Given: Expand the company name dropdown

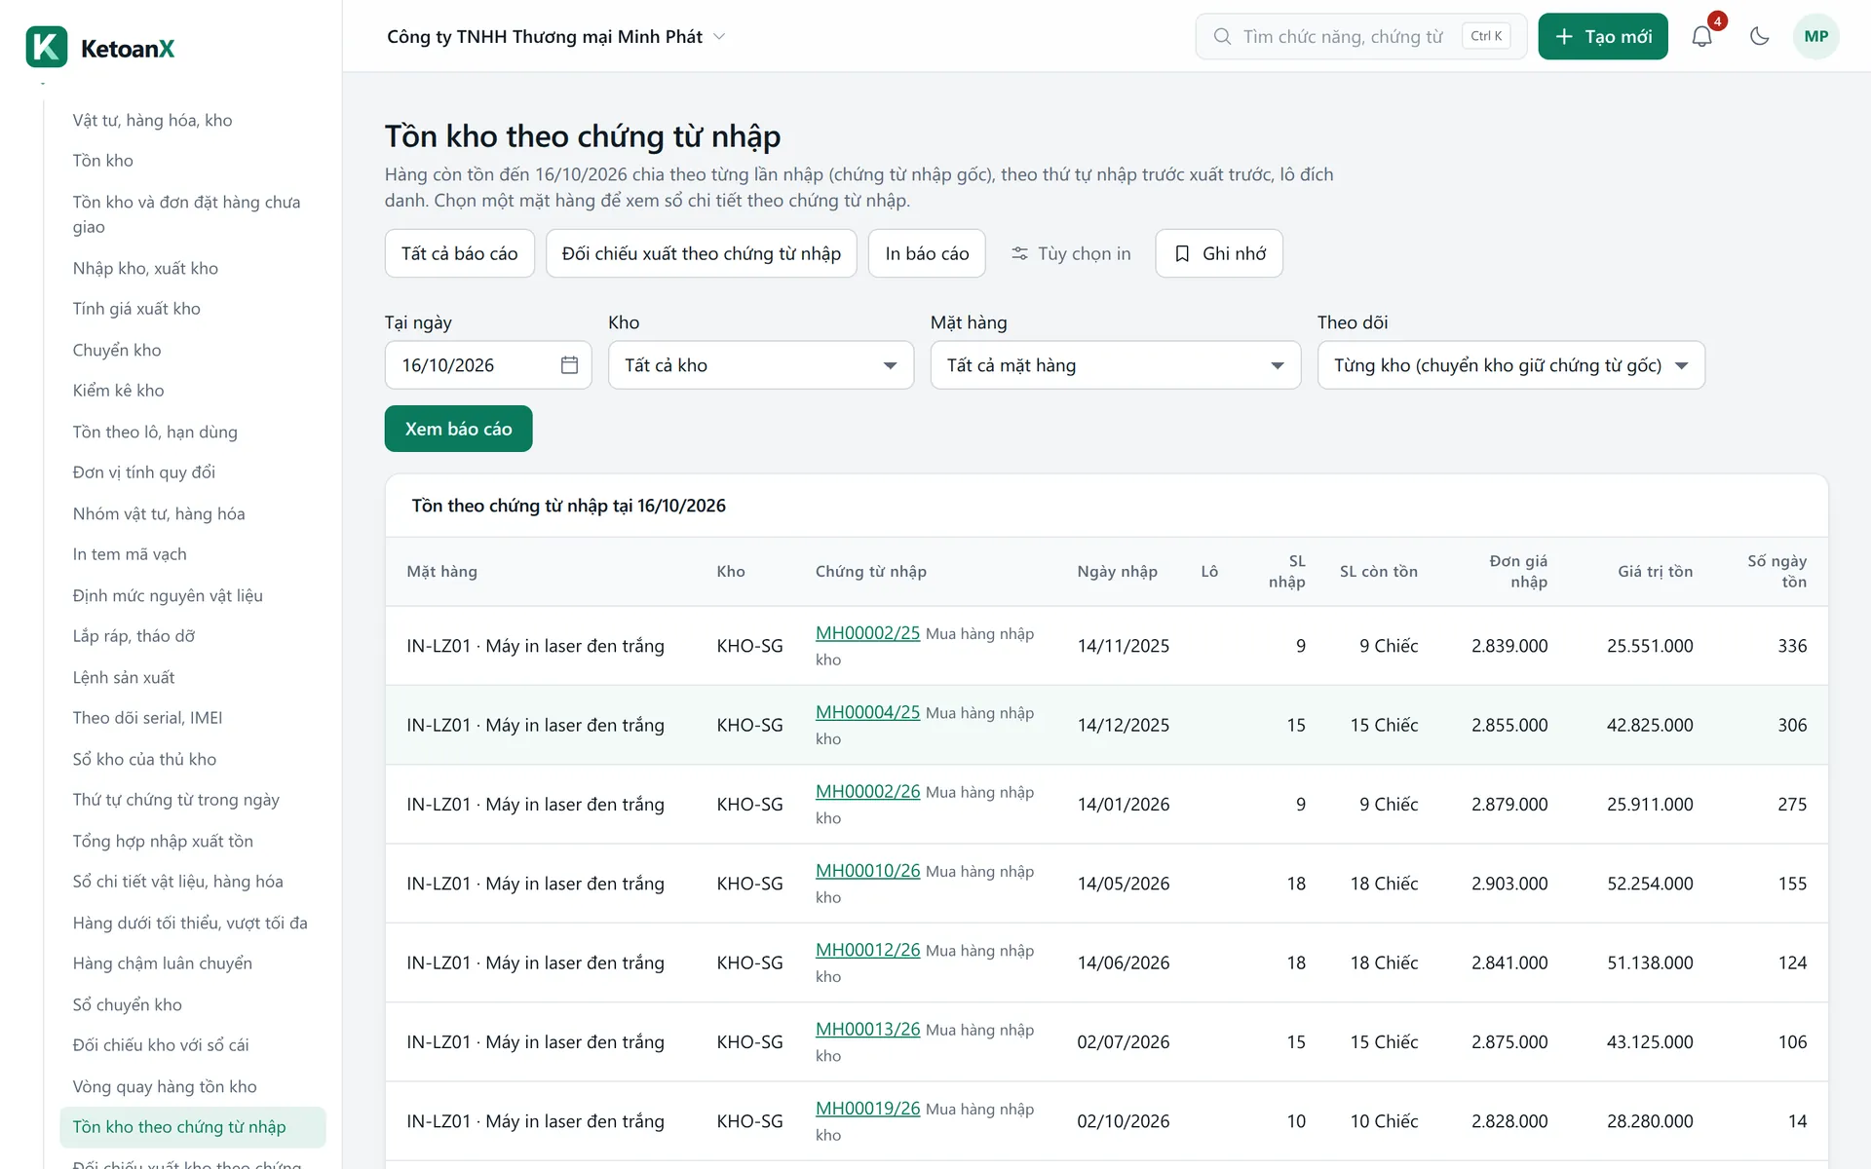Looking at the screenshot, I should 555,37.
